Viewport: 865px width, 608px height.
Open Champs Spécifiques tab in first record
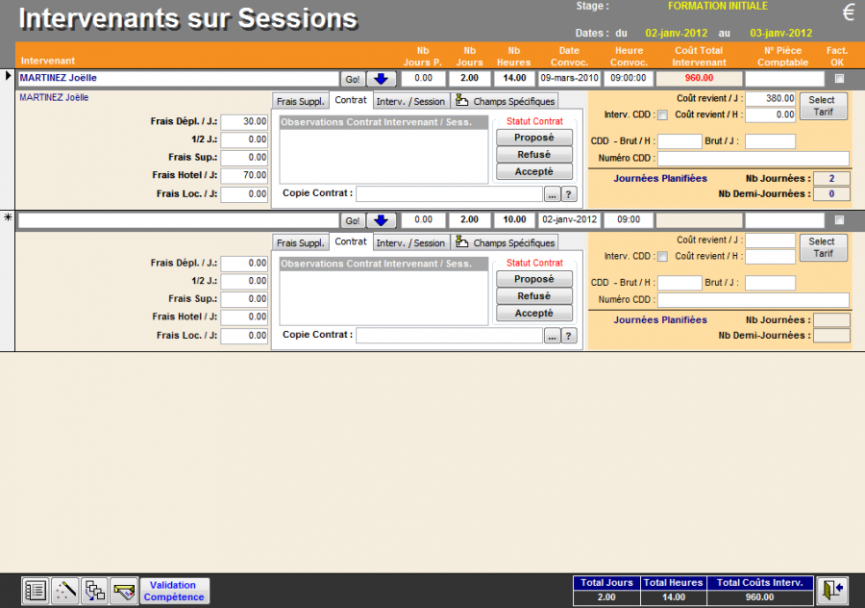(506, 101)
